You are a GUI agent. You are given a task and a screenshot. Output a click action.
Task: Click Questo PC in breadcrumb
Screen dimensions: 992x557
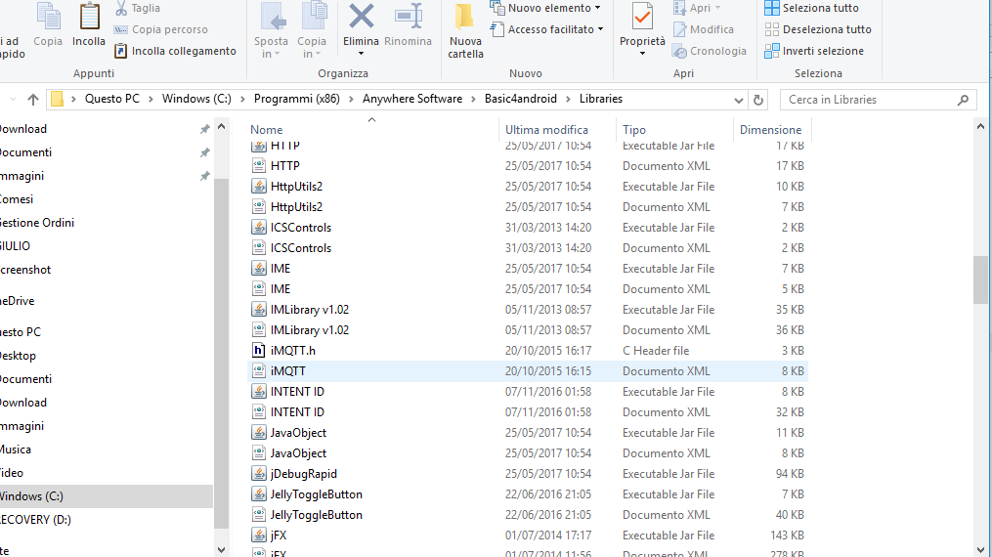click(x=112, y=100)
